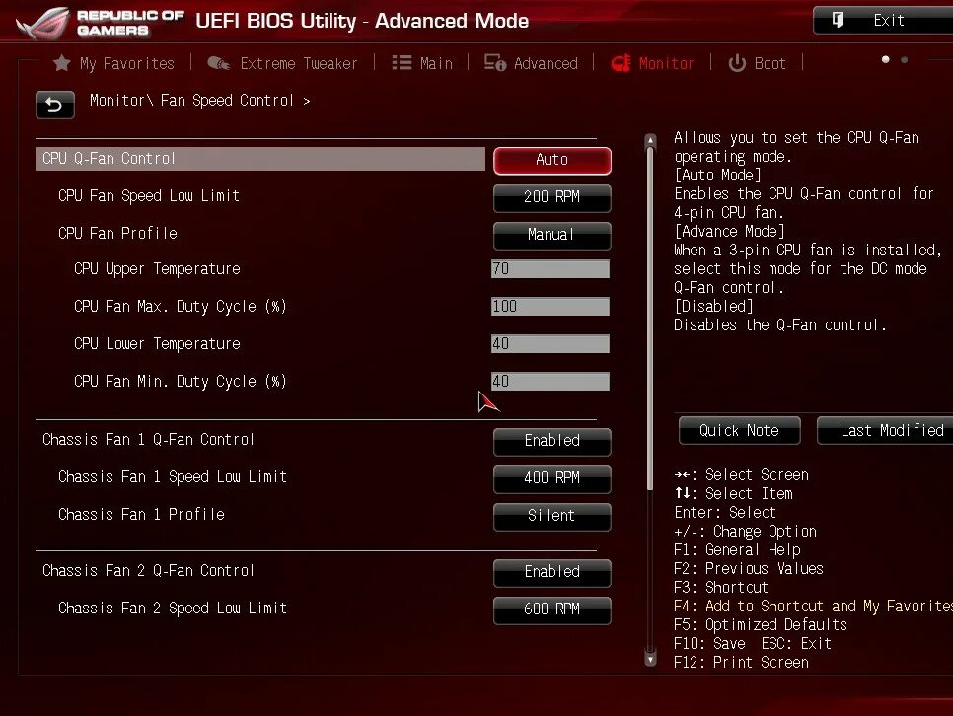Select CPU Fan Speed Low Limit label
The height and width of the screenshot is (716, 953).
point(149,195)
